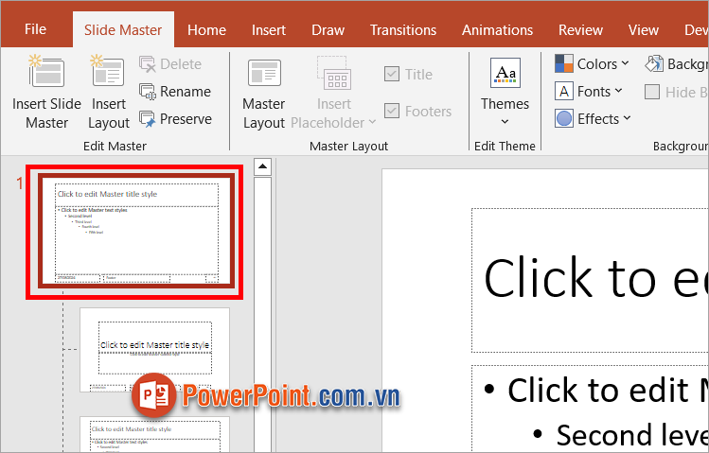Click the Background Styles paint bucket icon
Viewport: 709px width, 453px height.
(x=654, y=63)
